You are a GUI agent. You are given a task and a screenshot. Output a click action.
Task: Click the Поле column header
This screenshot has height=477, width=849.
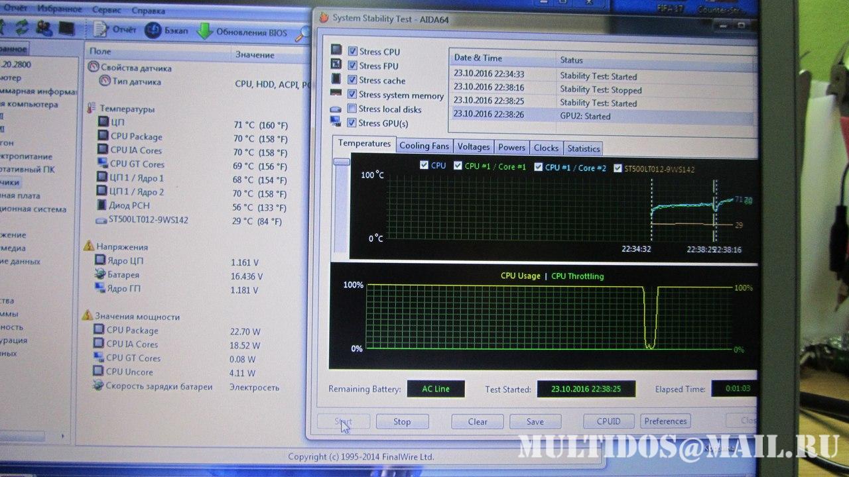(100, 52)
